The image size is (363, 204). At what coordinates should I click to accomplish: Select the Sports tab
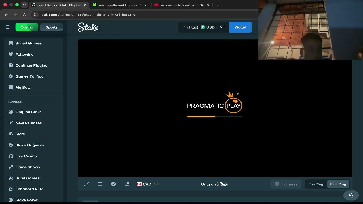(51, 27)
